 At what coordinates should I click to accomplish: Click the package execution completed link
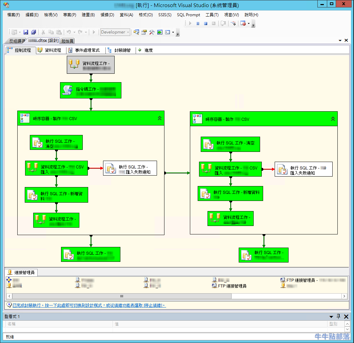[89, 305]
